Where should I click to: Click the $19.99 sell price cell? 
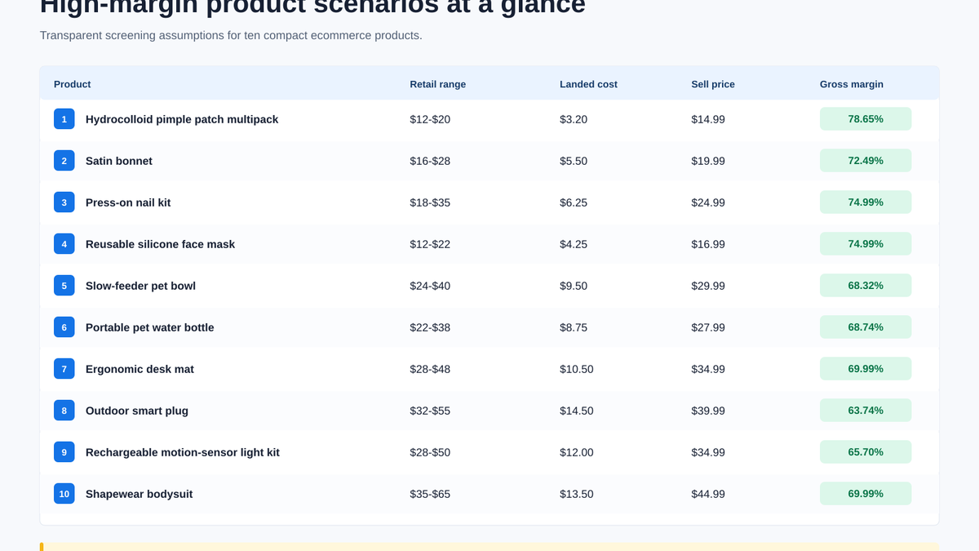(708, 161)
